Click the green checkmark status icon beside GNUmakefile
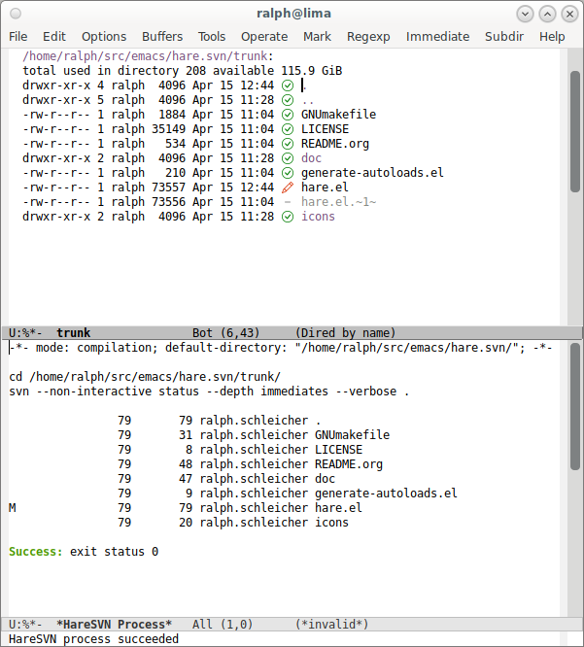This screenshot has width=584, height=647. point(288,115)
